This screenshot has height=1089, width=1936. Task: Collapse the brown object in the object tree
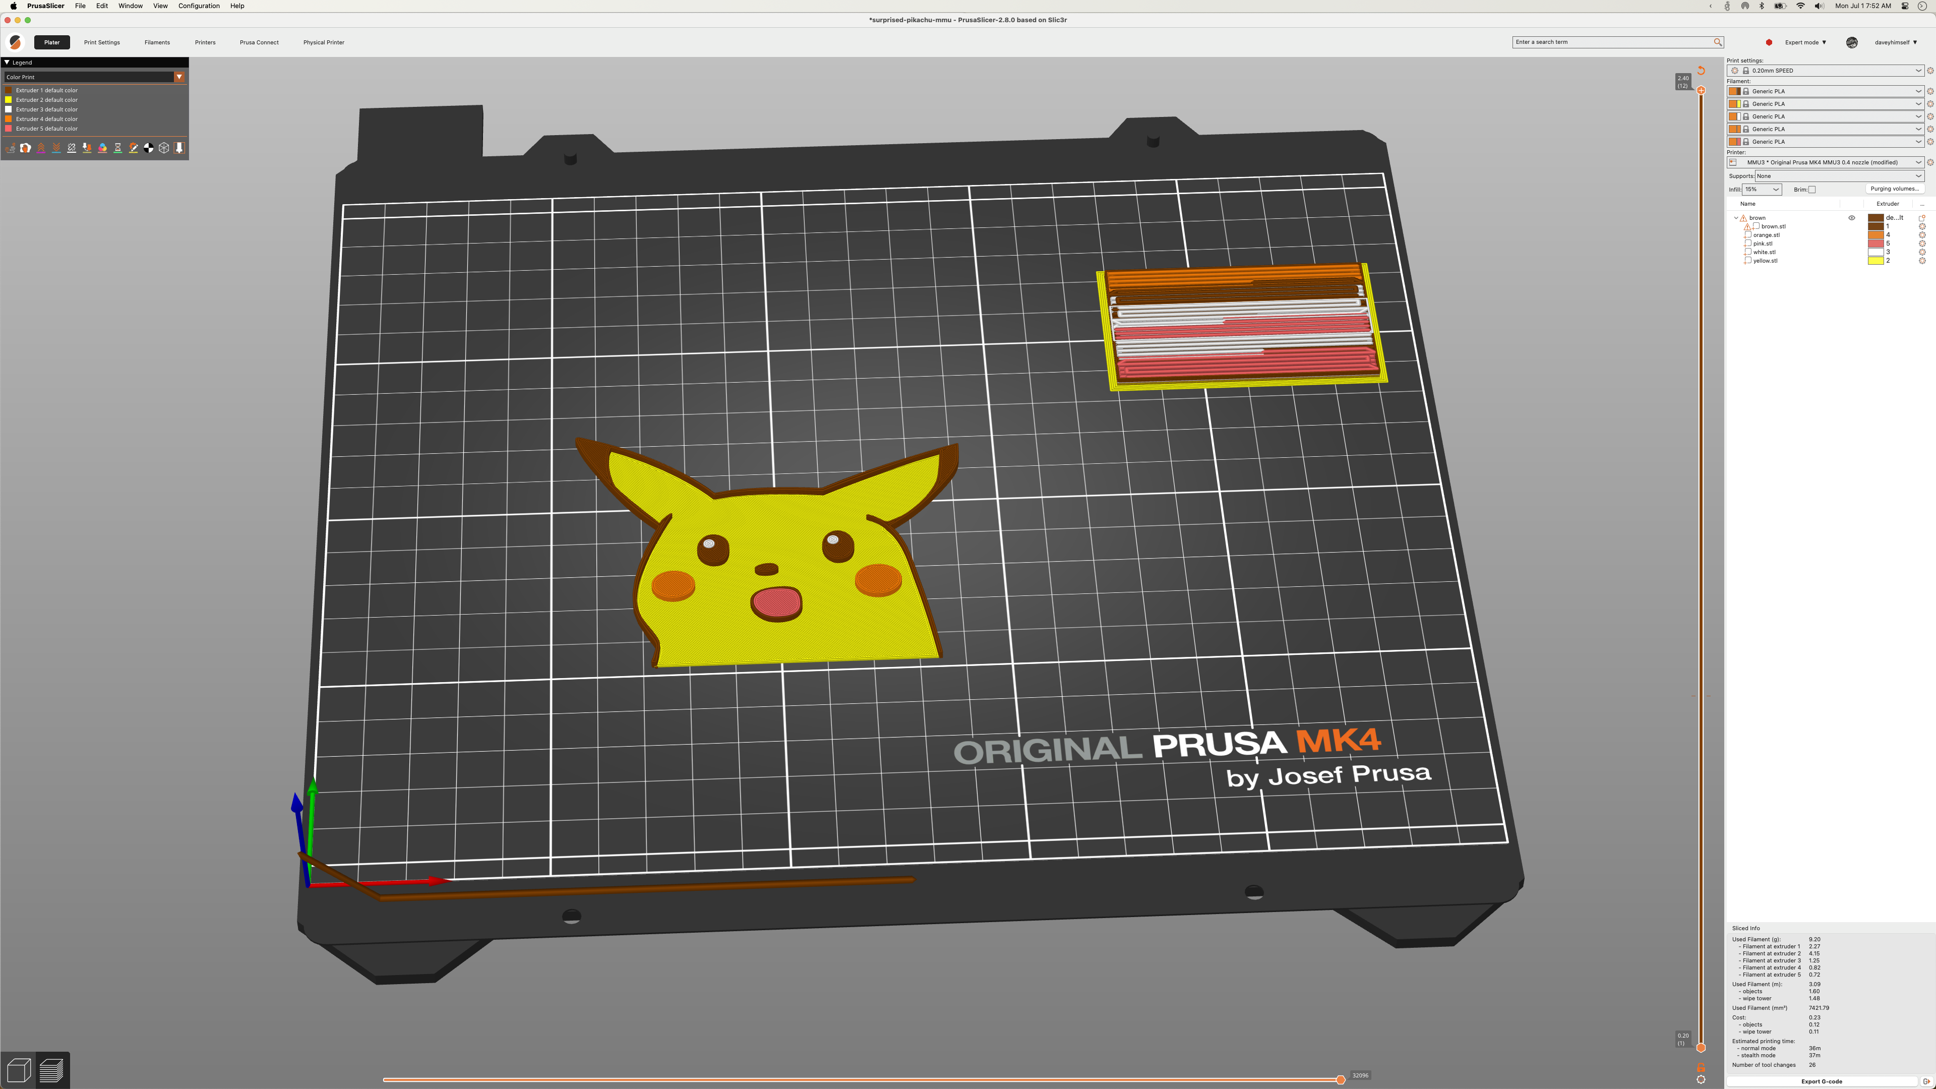(x=1736, y=218)
